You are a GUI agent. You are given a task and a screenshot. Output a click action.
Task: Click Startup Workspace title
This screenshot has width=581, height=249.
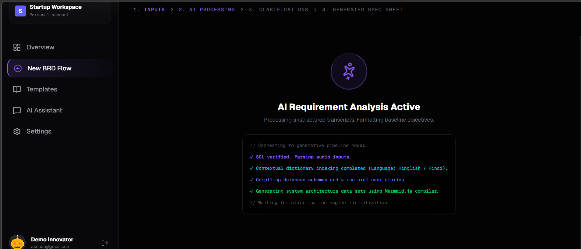tap(55, 7)
